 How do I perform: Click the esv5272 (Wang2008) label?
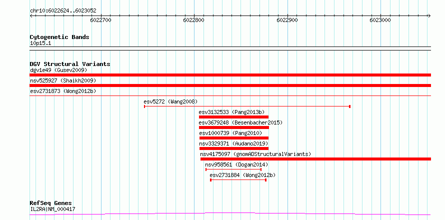[170, 101]
